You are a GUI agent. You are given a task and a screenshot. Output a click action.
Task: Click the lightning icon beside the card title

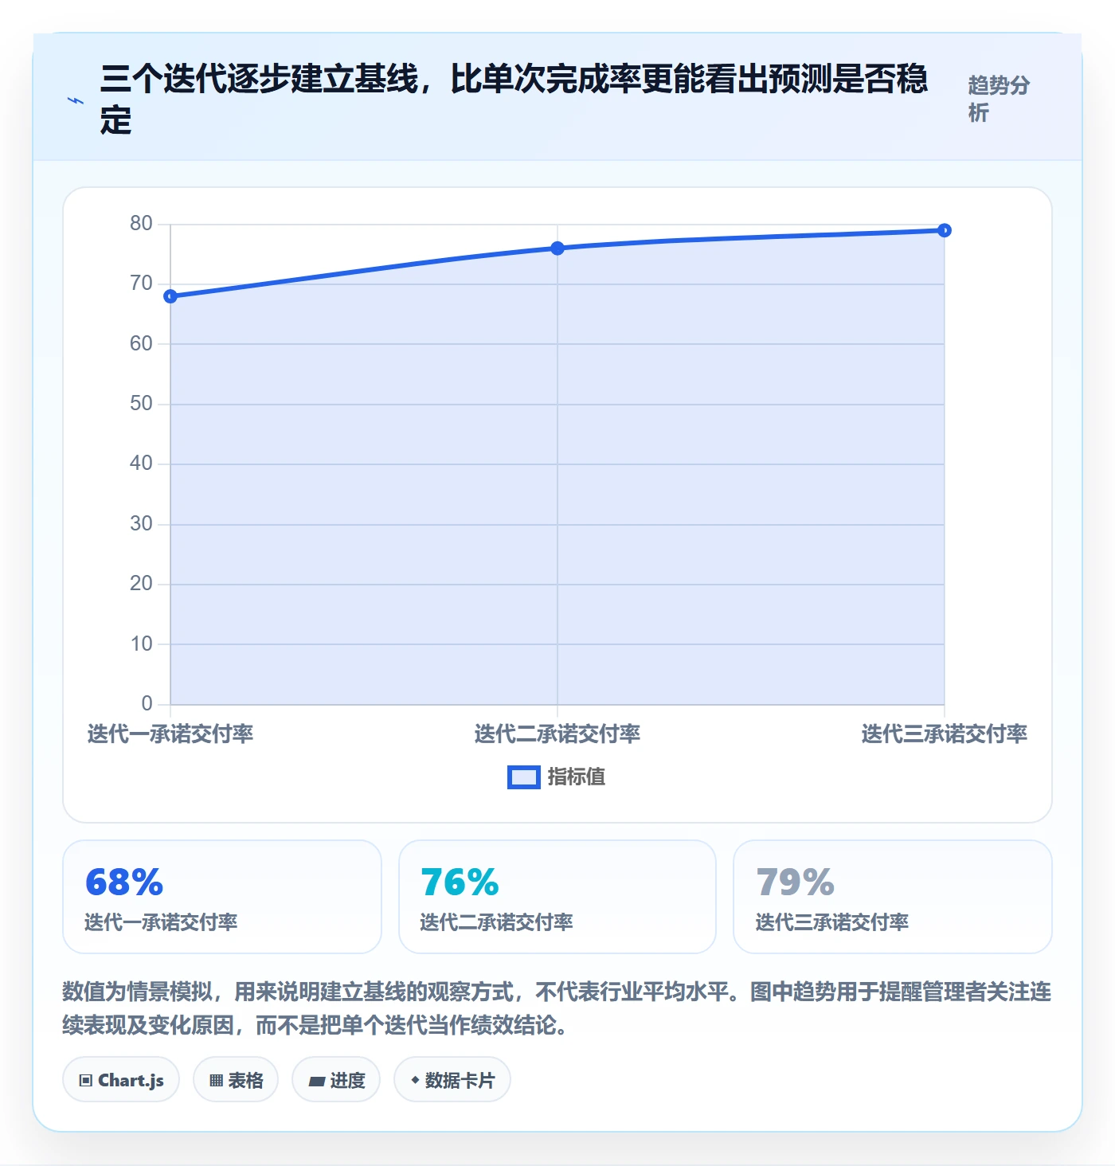pos(76,100)
